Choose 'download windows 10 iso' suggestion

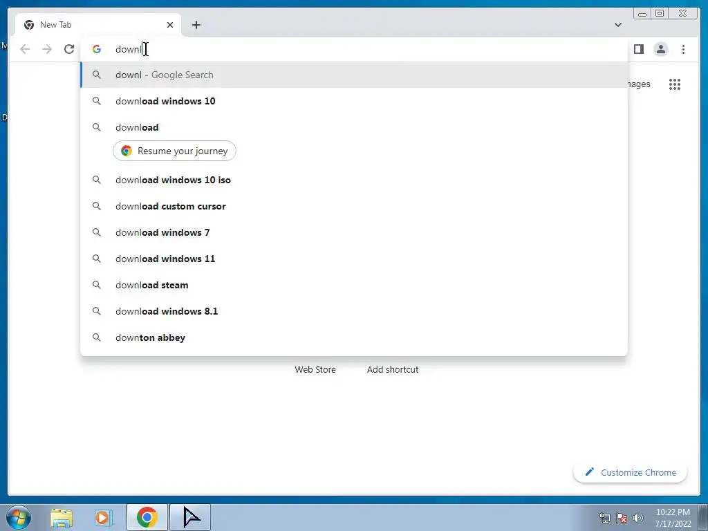354,180
